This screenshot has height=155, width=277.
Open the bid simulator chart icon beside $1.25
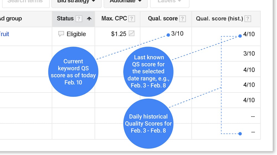point(131,33)
